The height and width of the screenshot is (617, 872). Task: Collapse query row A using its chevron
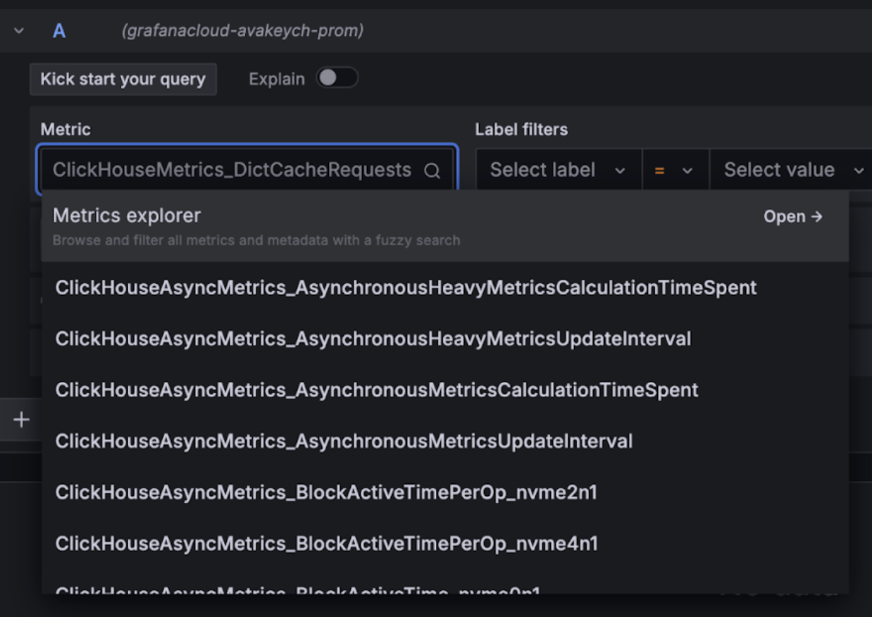click(18, 31)
